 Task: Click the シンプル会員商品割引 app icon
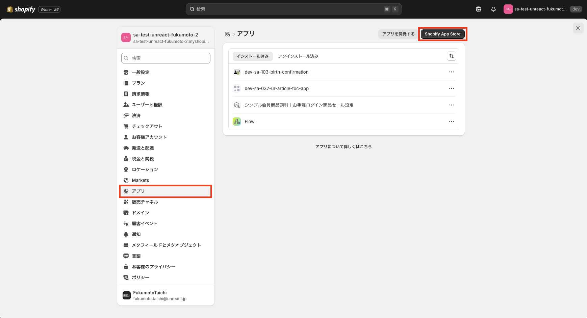click(x=237, y=105)
